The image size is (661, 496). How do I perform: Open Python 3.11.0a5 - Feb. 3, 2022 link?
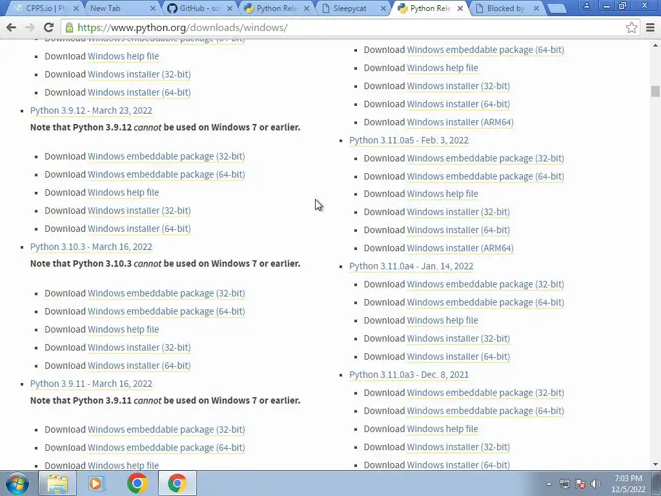(x=409, y=140)
